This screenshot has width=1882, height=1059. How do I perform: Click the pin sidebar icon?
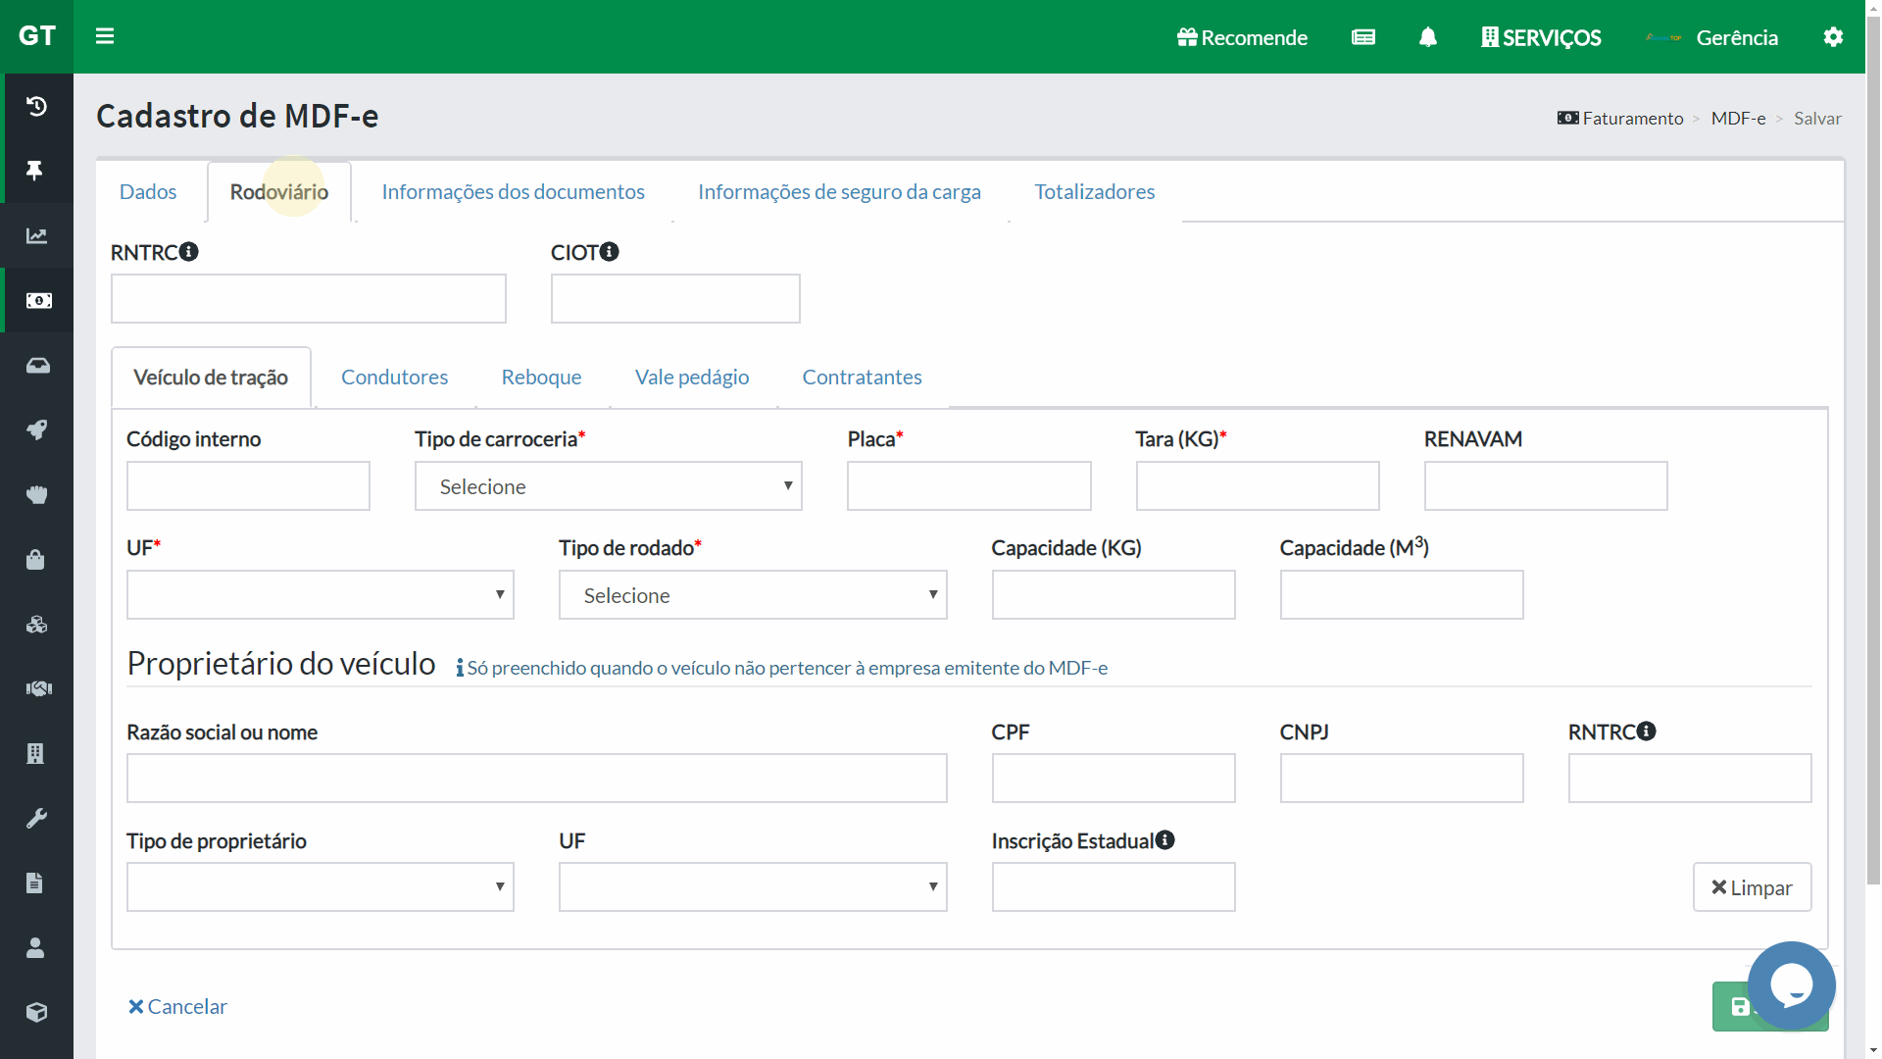point(36,171)
